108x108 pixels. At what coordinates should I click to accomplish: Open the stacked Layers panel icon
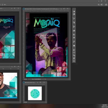tap(74, 46)
